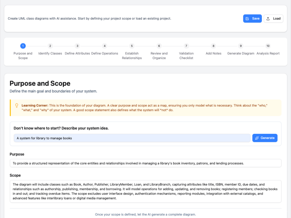Click the step 10 numbered circle
The width and height of the screenshot is (291, 218).
tap(268, 46)
